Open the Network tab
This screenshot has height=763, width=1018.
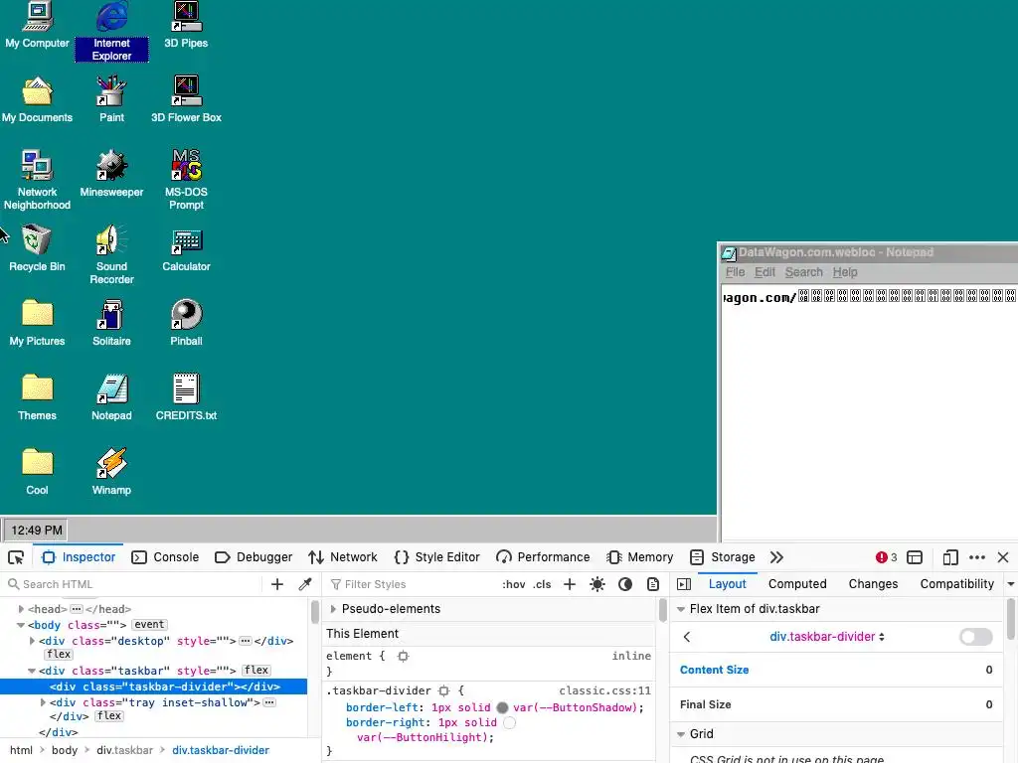click(x=343, y=557)
